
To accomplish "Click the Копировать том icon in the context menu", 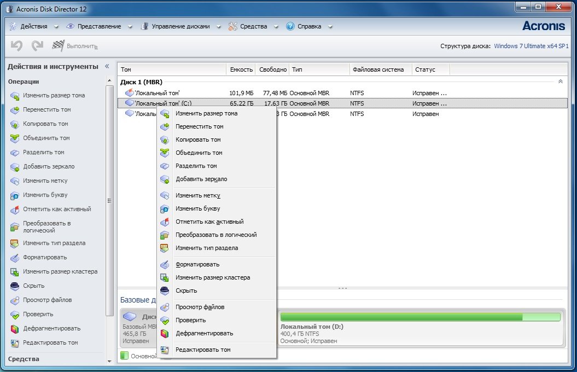I will [165, 139].
